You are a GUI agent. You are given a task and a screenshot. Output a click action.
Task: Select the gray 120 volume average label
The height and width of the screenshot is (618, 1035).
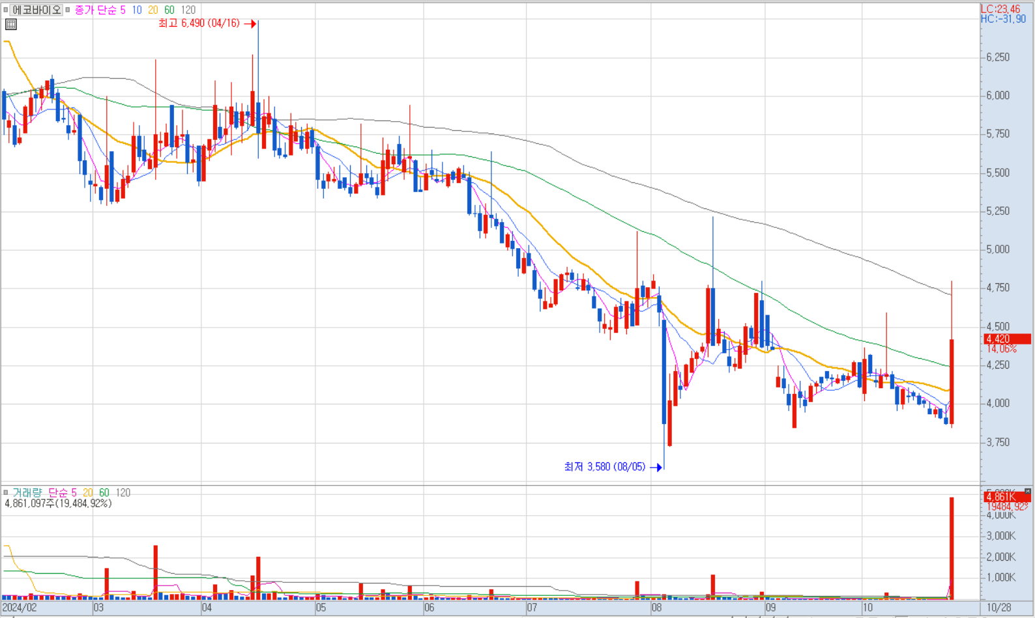pos(123,492)
